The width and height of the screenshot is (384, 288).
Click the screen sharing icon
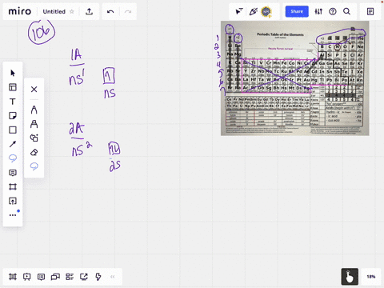84,277
